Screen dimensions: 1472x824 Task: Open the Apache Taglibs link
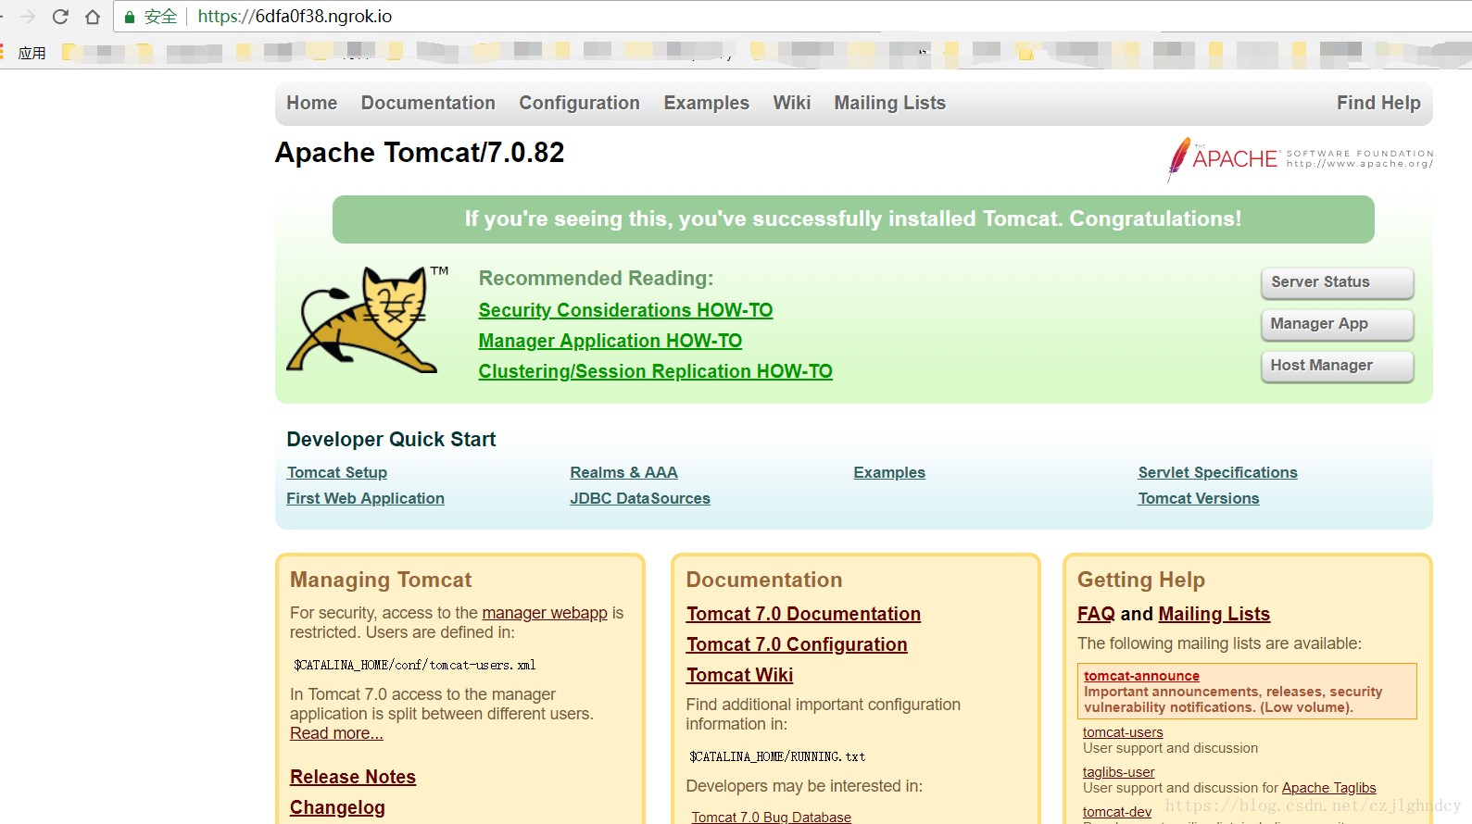tap(1328, 788)
